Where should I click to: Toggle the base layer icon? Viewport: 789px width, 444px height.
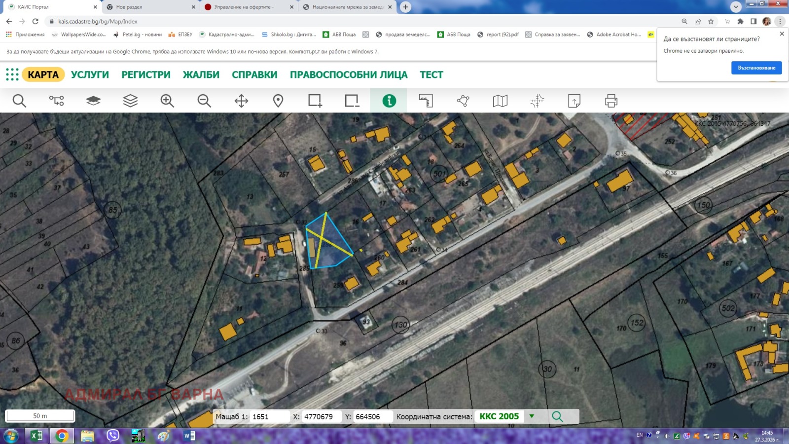[93, 100]
